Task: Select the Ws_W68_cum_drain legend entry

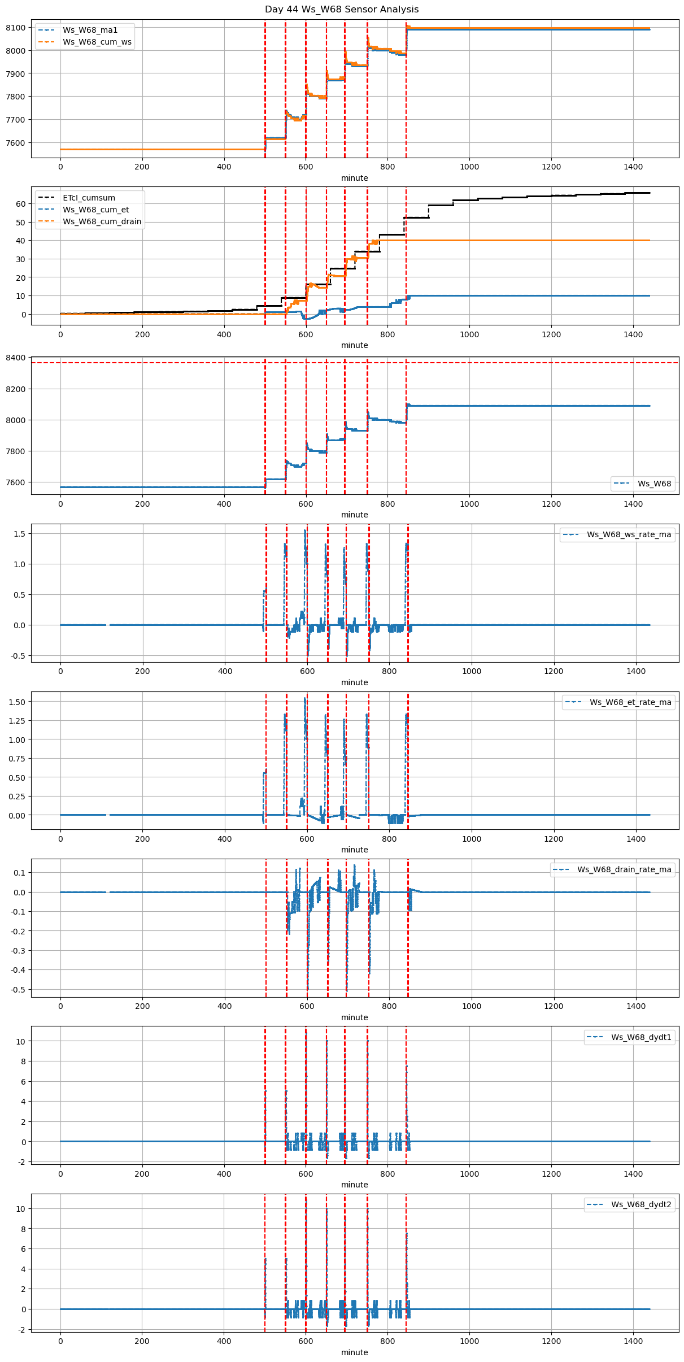Action: (x=102, y=221)
